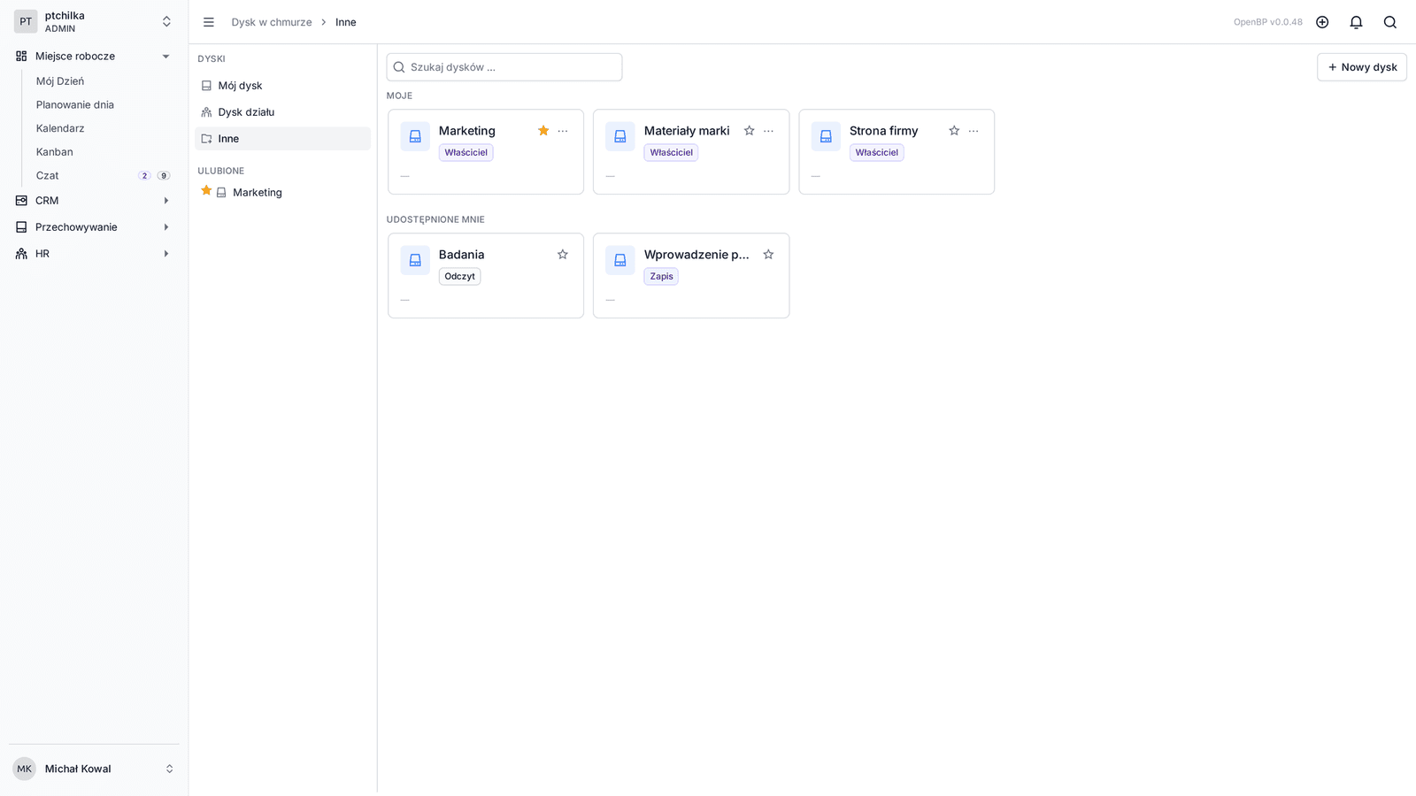Screen dimensions: 1416x796
Task: Click the Marketing disk drive icon
Action: point(415,136)
